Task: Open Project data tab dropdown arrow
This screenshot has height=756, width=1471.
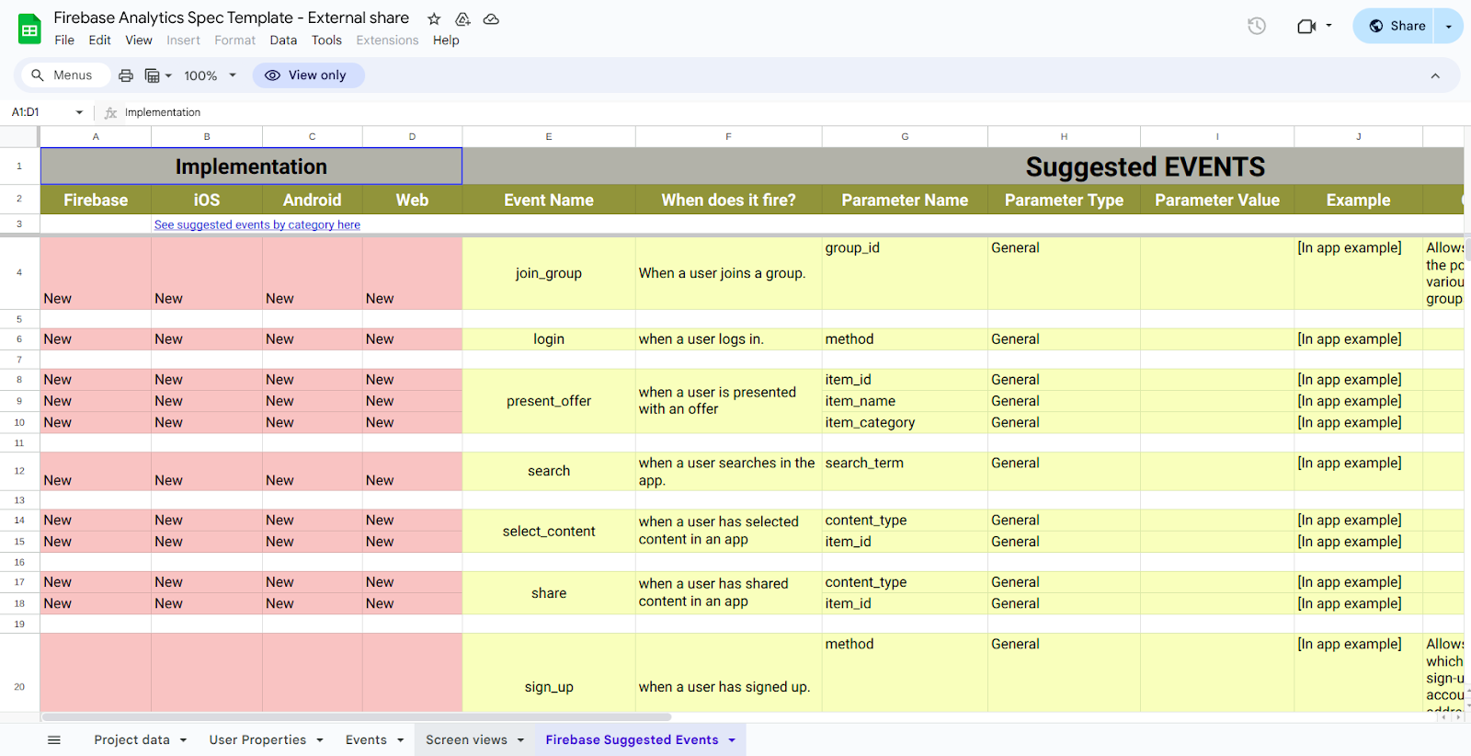Action: point(183,740)
